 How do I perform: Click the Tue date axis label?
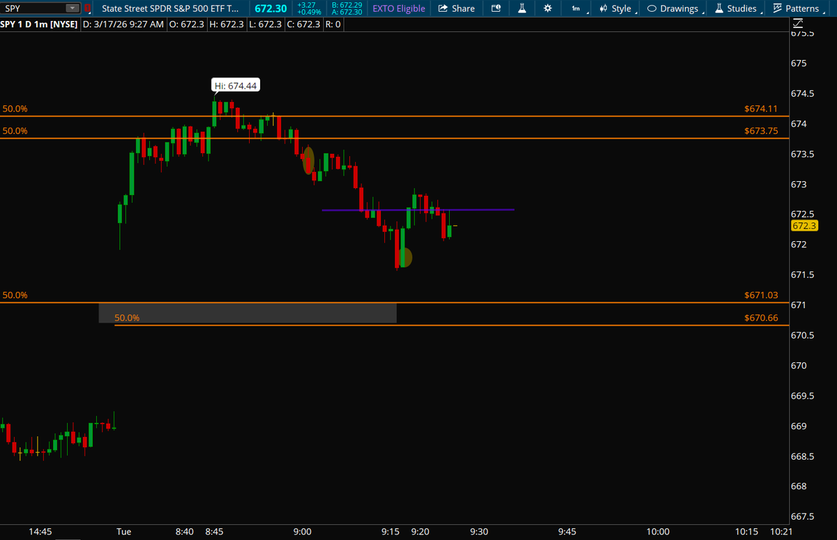click(x=123, y=532)
